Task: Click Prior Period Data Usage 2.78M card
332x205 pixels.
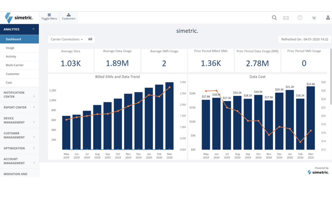Action: pos(257,61)
